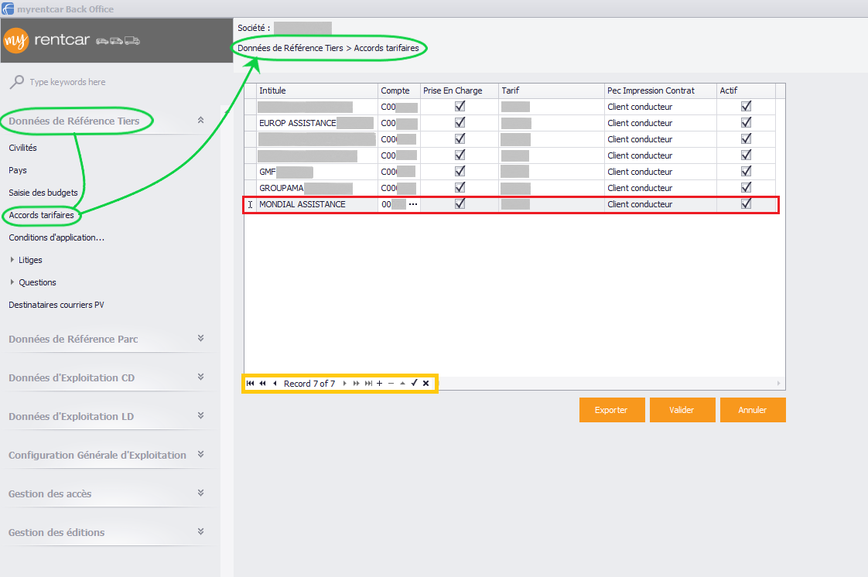Collapse Données de Référence Tiers chevron
This screenshot has width=868, height=577.
pos(201,120)
